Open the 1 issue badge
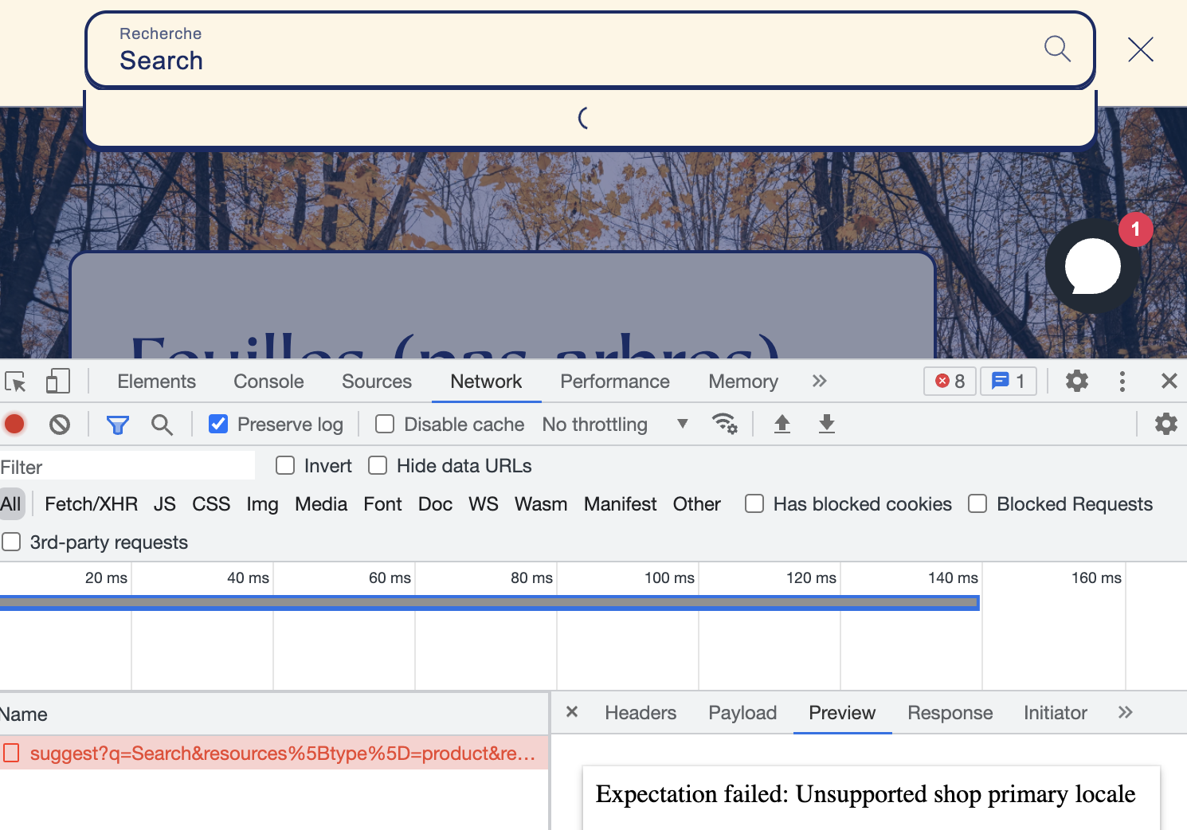The height and width of the screenshot is (830, 1187). point(1009,382)
